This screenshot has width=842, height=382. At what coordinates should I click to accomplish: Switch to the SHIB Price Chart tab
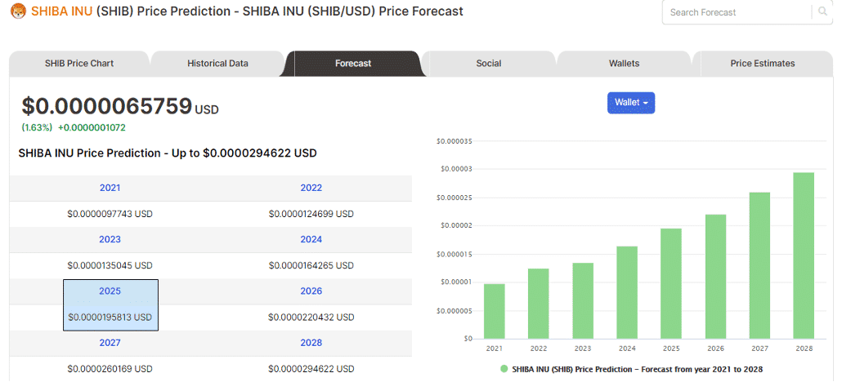pyautogui.click(x=79, y=64)
